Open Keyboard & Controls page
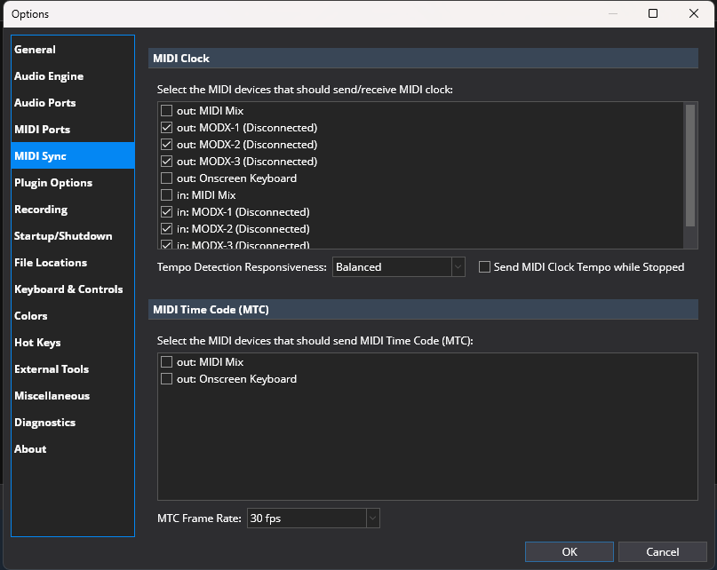Screen dimensions: 717x570 (x=68, y=289)
